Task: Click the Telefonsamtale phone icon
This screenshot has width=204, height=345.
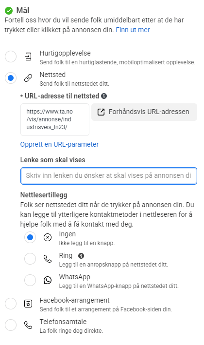Action: [28, 325]
